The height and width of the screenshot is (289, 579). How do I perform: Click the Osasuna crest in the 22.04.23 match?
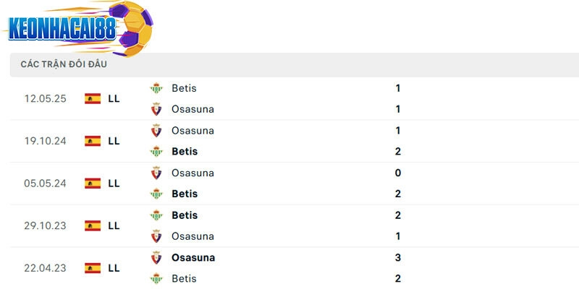156,258
